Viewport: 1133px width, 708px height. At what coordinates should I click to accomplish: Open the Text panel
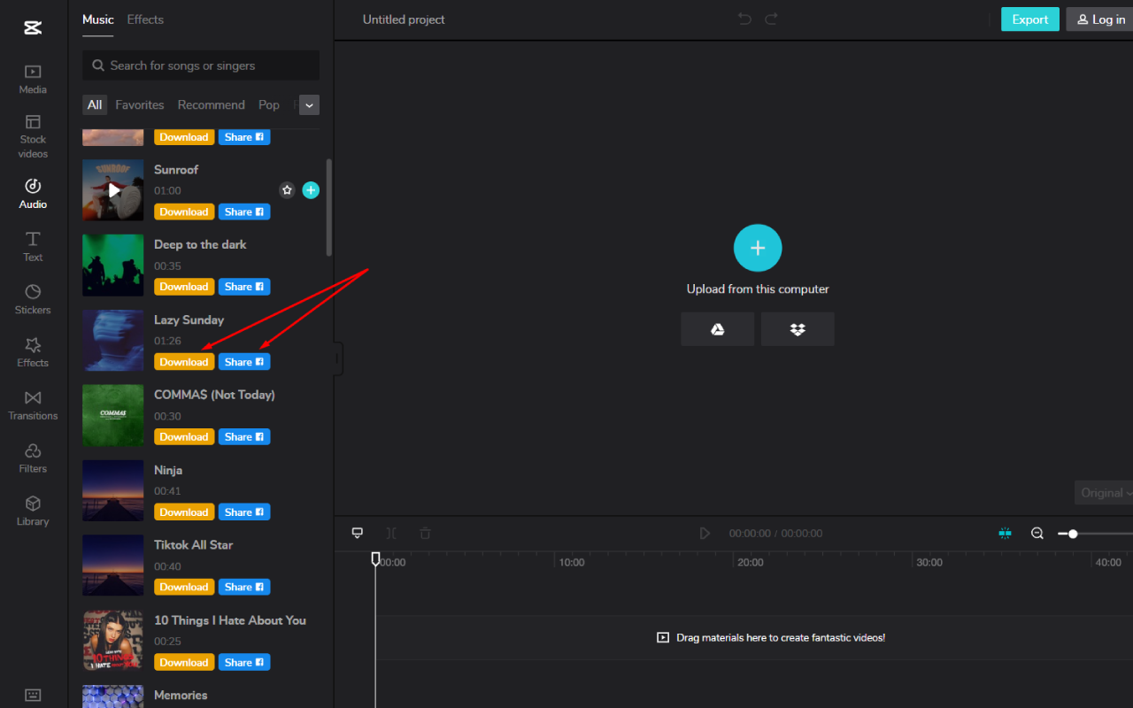[32, 246]
